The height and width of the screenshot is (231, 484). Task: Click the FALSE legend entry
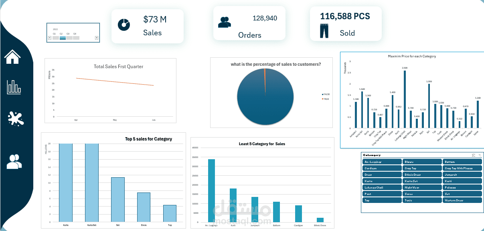tap(326, 94)
